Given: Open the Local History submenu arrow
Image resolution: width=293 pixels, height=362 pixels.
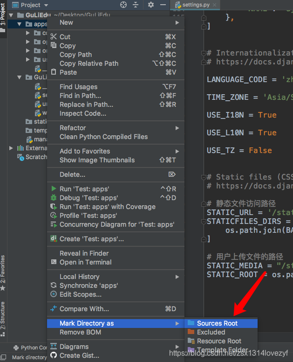Looking at the screenshot, I should click(x=177, y=277).
